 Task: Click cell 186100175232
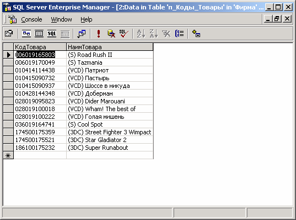pos(40,148)
